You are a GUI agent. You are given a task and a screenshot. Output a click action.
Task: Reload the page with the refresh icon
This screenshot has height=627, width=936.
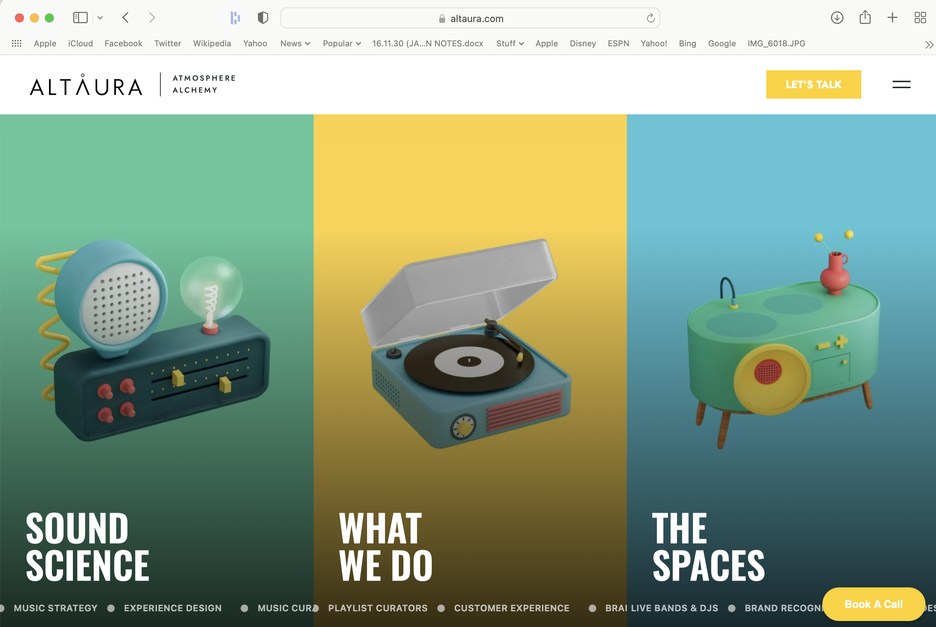(x=650, y=18)
